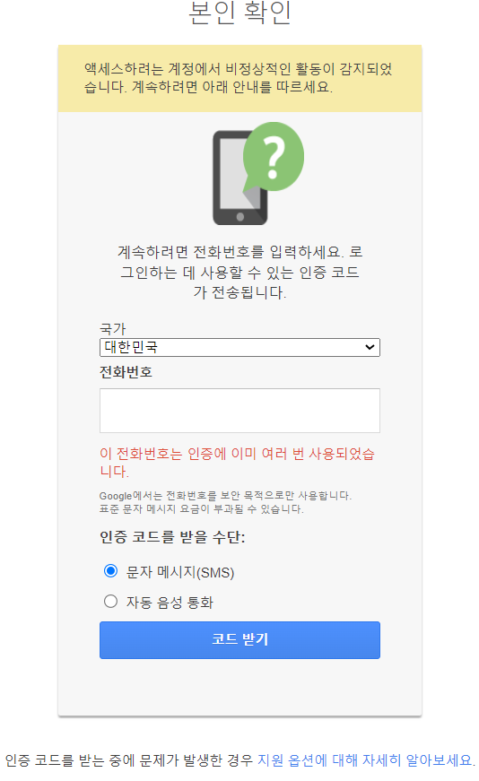479x781 pixels.
Task: Click the yellow abnormal activity warning banner
Action: coord(239,79)
